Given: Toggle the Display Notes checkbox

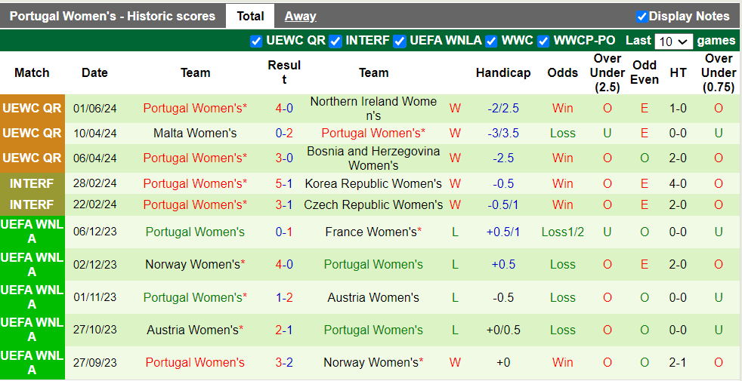Looking at the screenshot, I should [642, 17].
